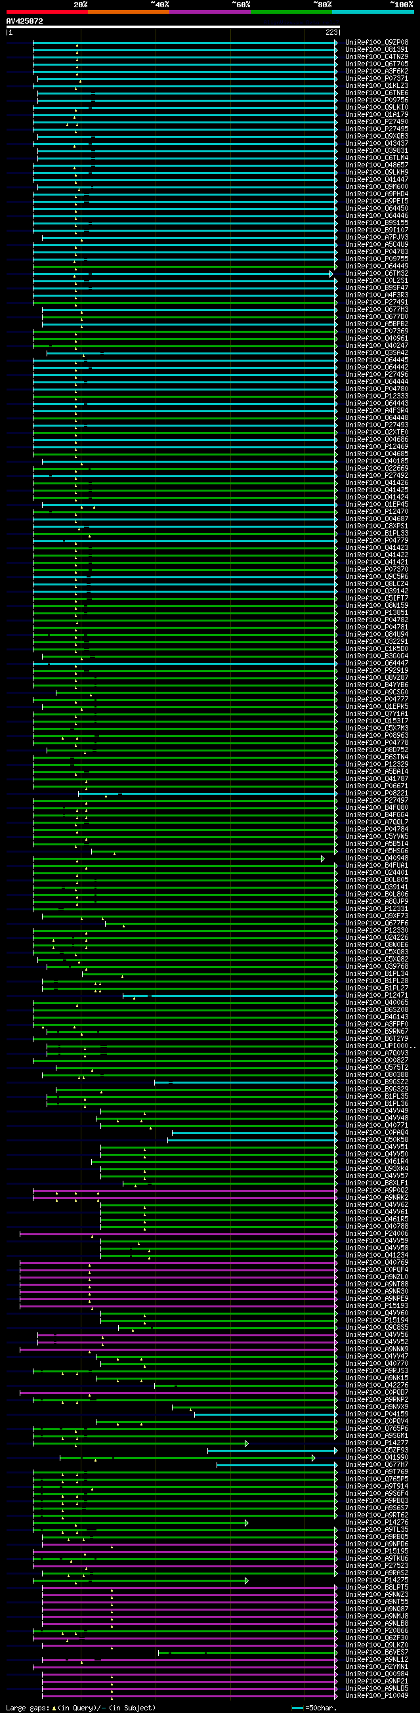Select the UniRef100_Q40948 label
Viewport: 420px width, 1713px height.
coord(377,858)
